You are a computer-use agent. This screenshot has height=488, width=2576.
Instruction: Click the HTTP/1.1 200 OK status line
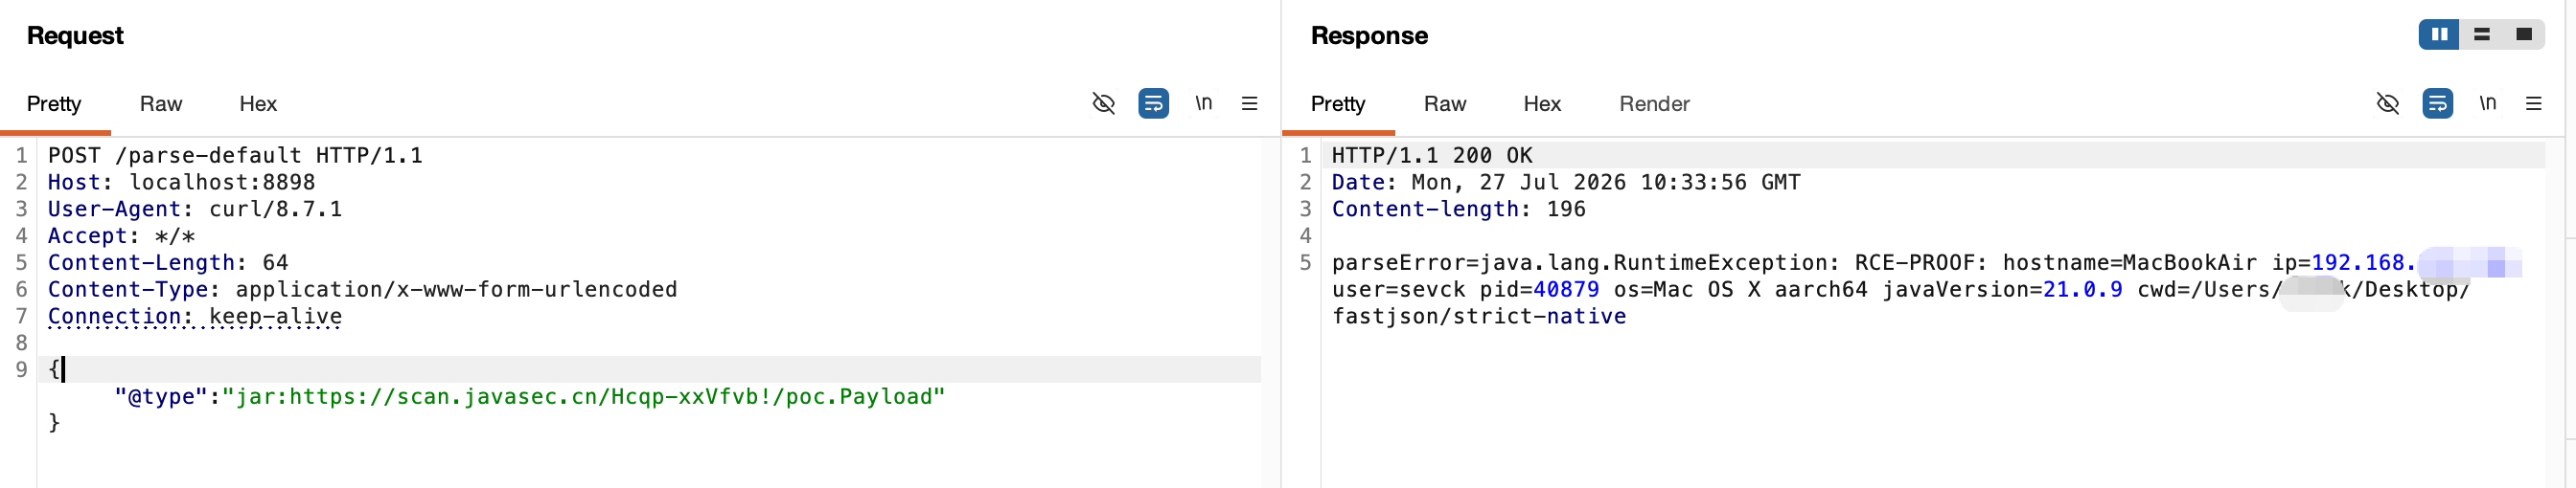[x=1431, y=156]
